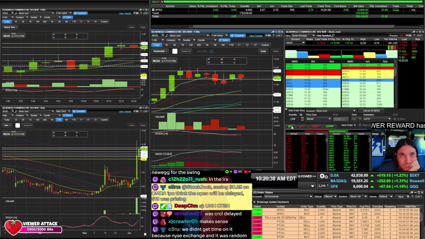Enable Crosshair in the 1 Min chart
Viewport: 425px width, 239px height.
click(x=237, y=36)
